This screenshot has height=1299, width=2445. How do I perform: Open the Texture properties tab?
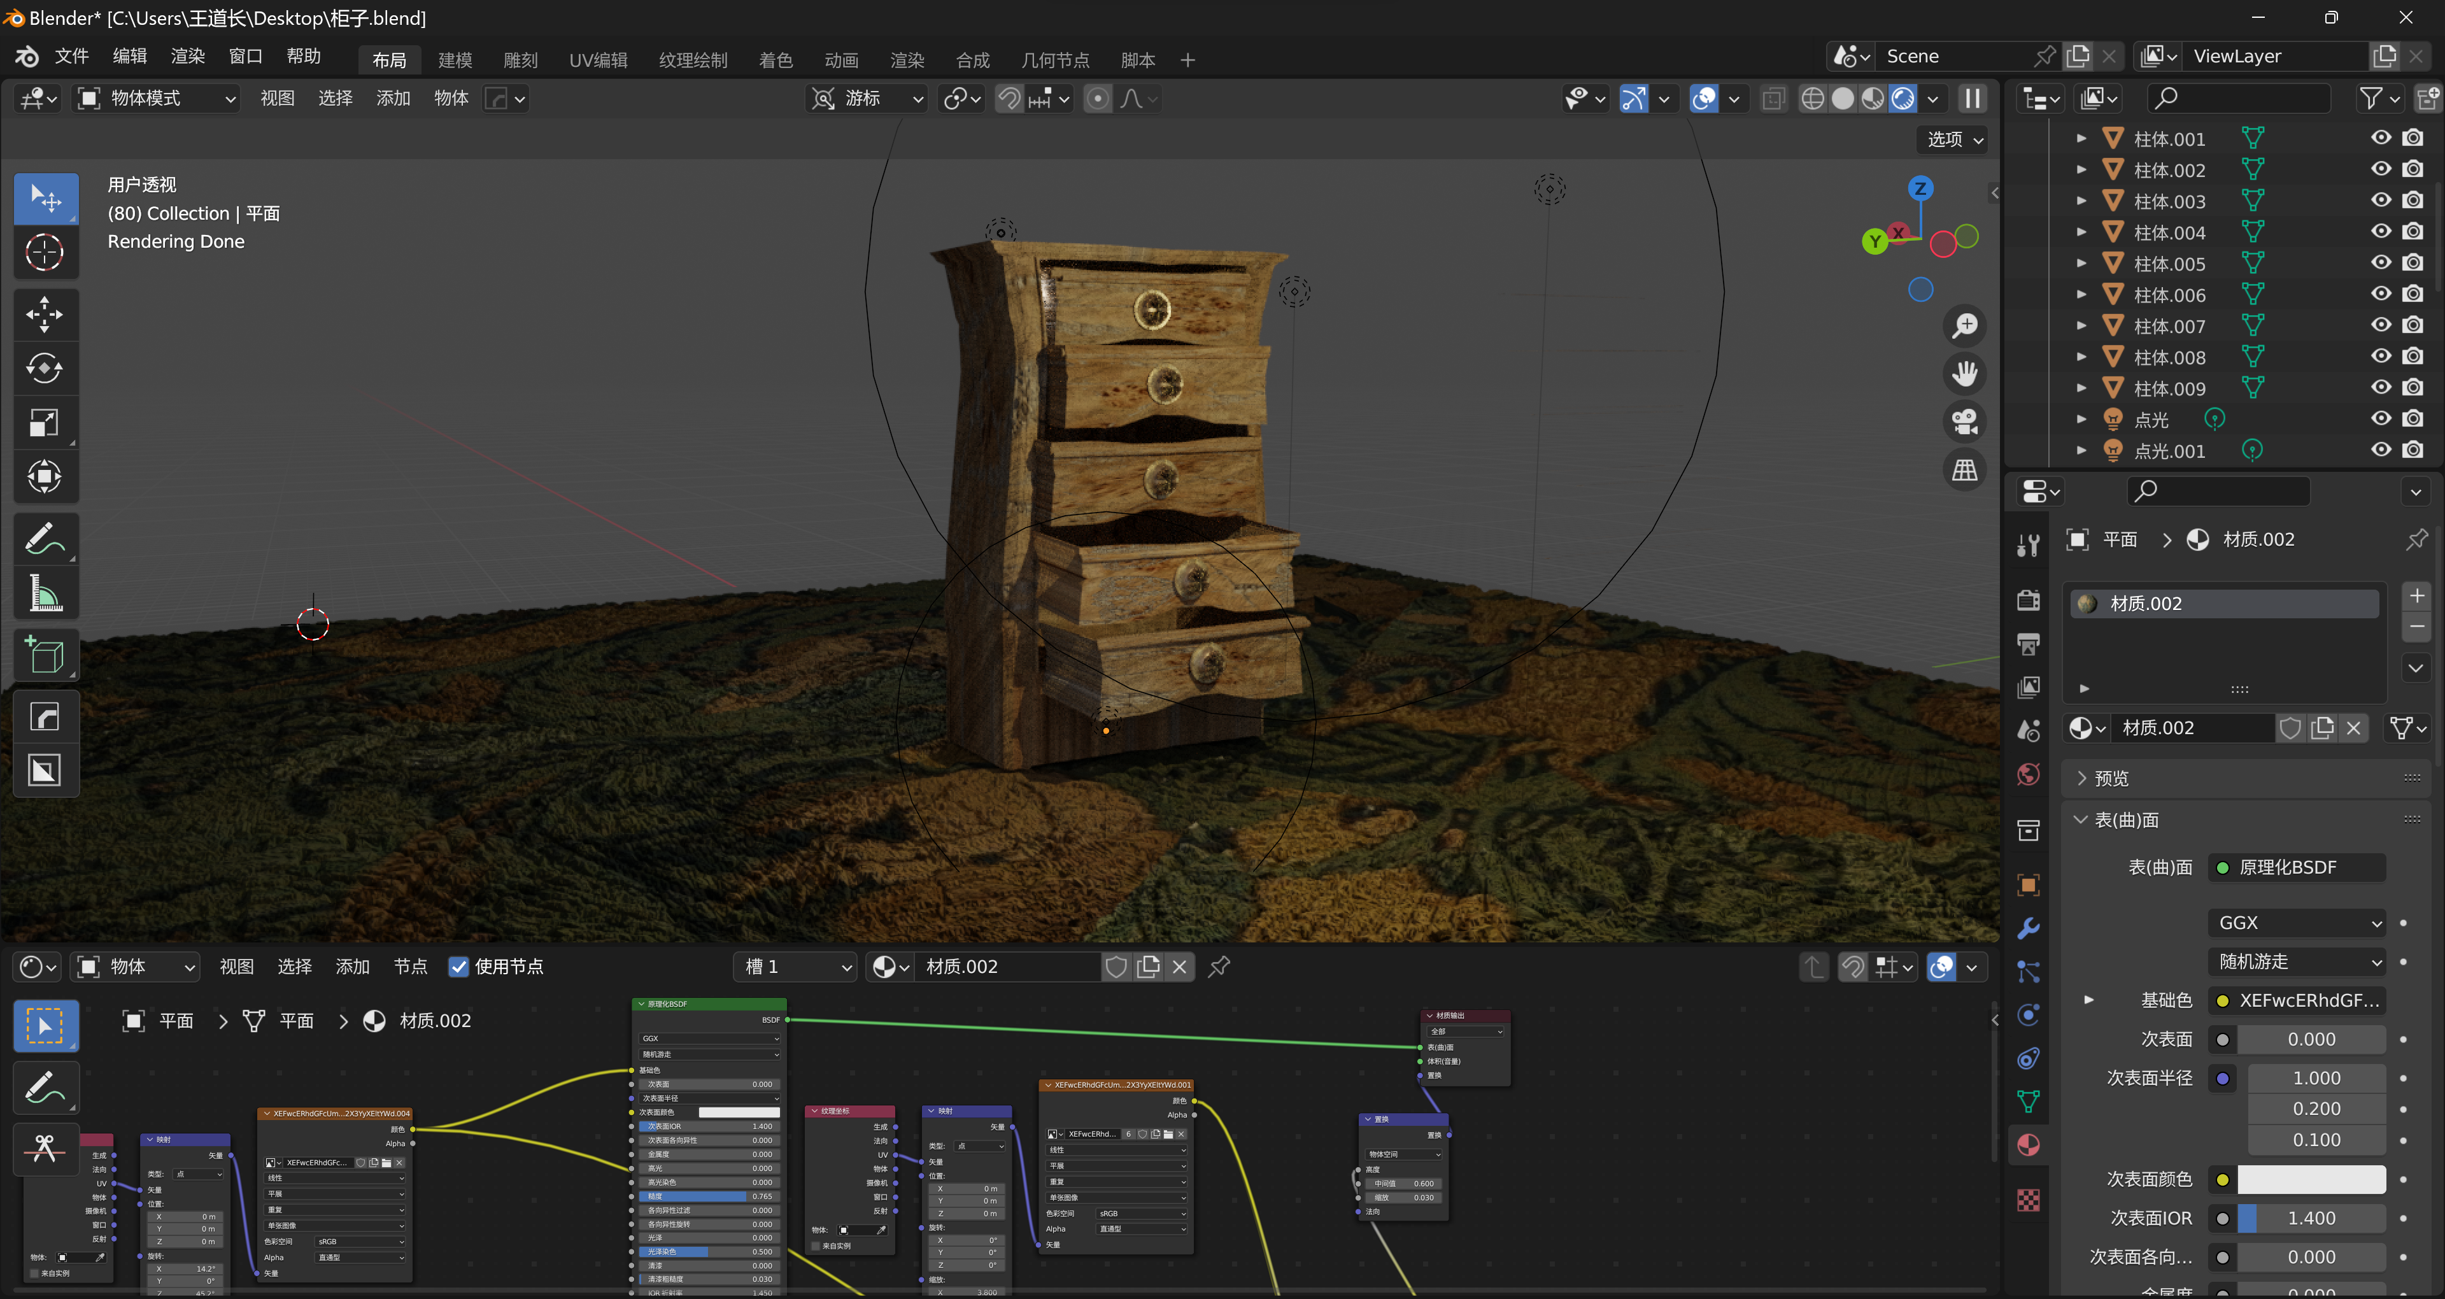pos(2029,1200)
